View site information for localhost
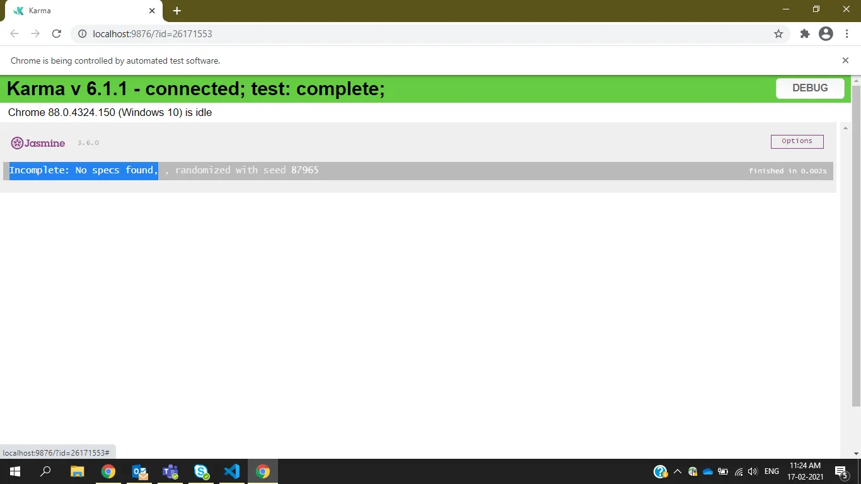The image size is (861, 484). click(x=82, y=34)
